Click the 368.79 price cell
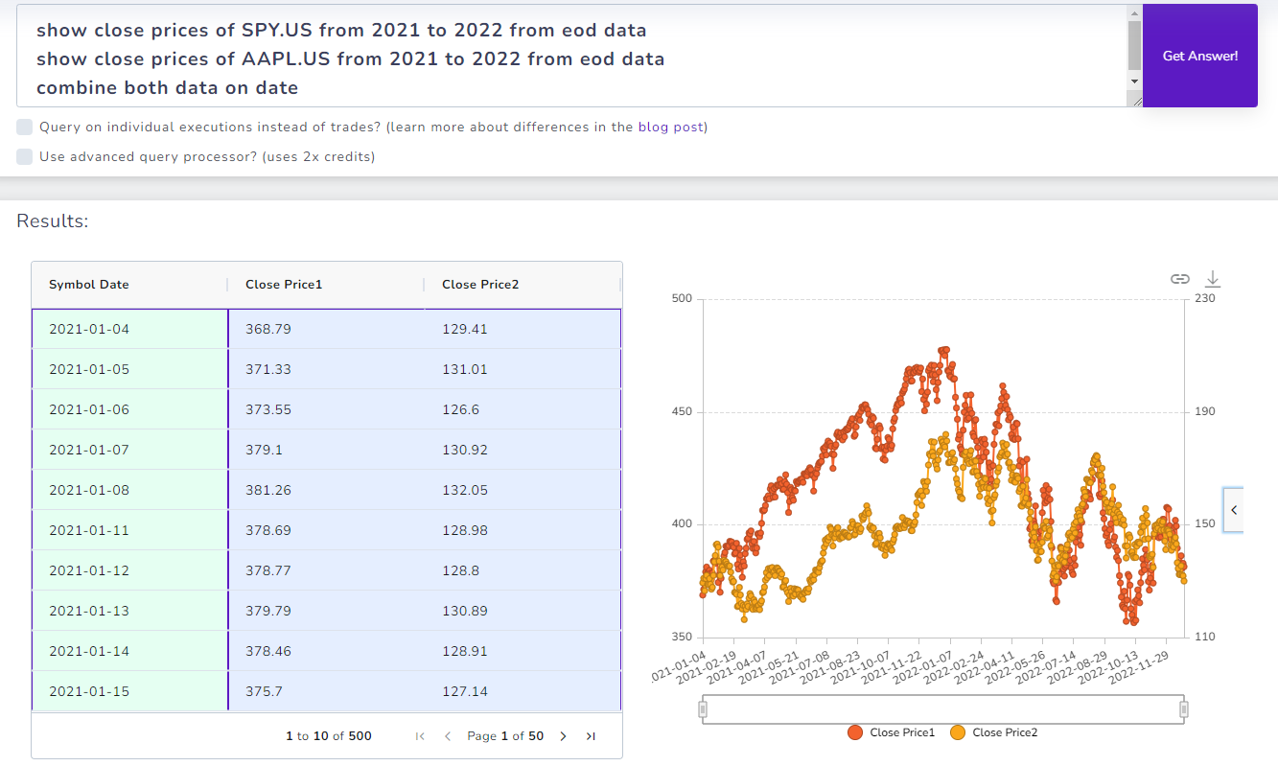The image size is (1278, 766). tap(326, 329)
